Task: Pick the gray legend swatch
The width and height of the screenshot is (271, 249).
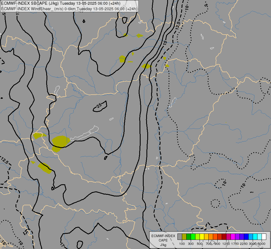Action: 180,237
